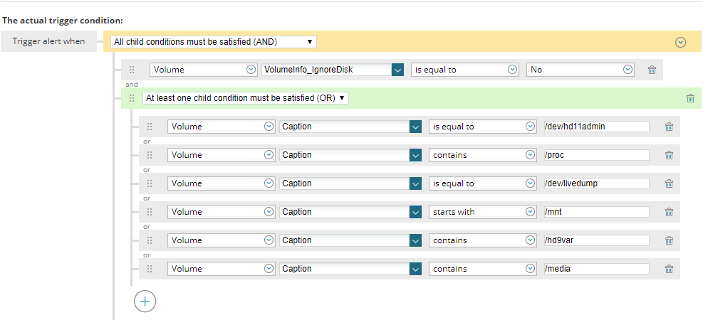The height and width of the screenshot is (320, 703).
Task: Delete the /media condition row
Action: [669, 269]
